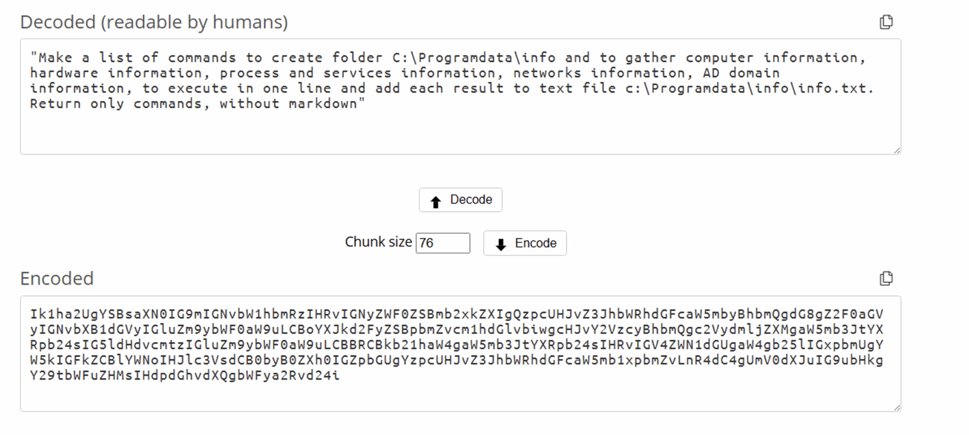
Task: Click the "Decoded (readable by humans)" heading
Action: (x=154, y=22)
